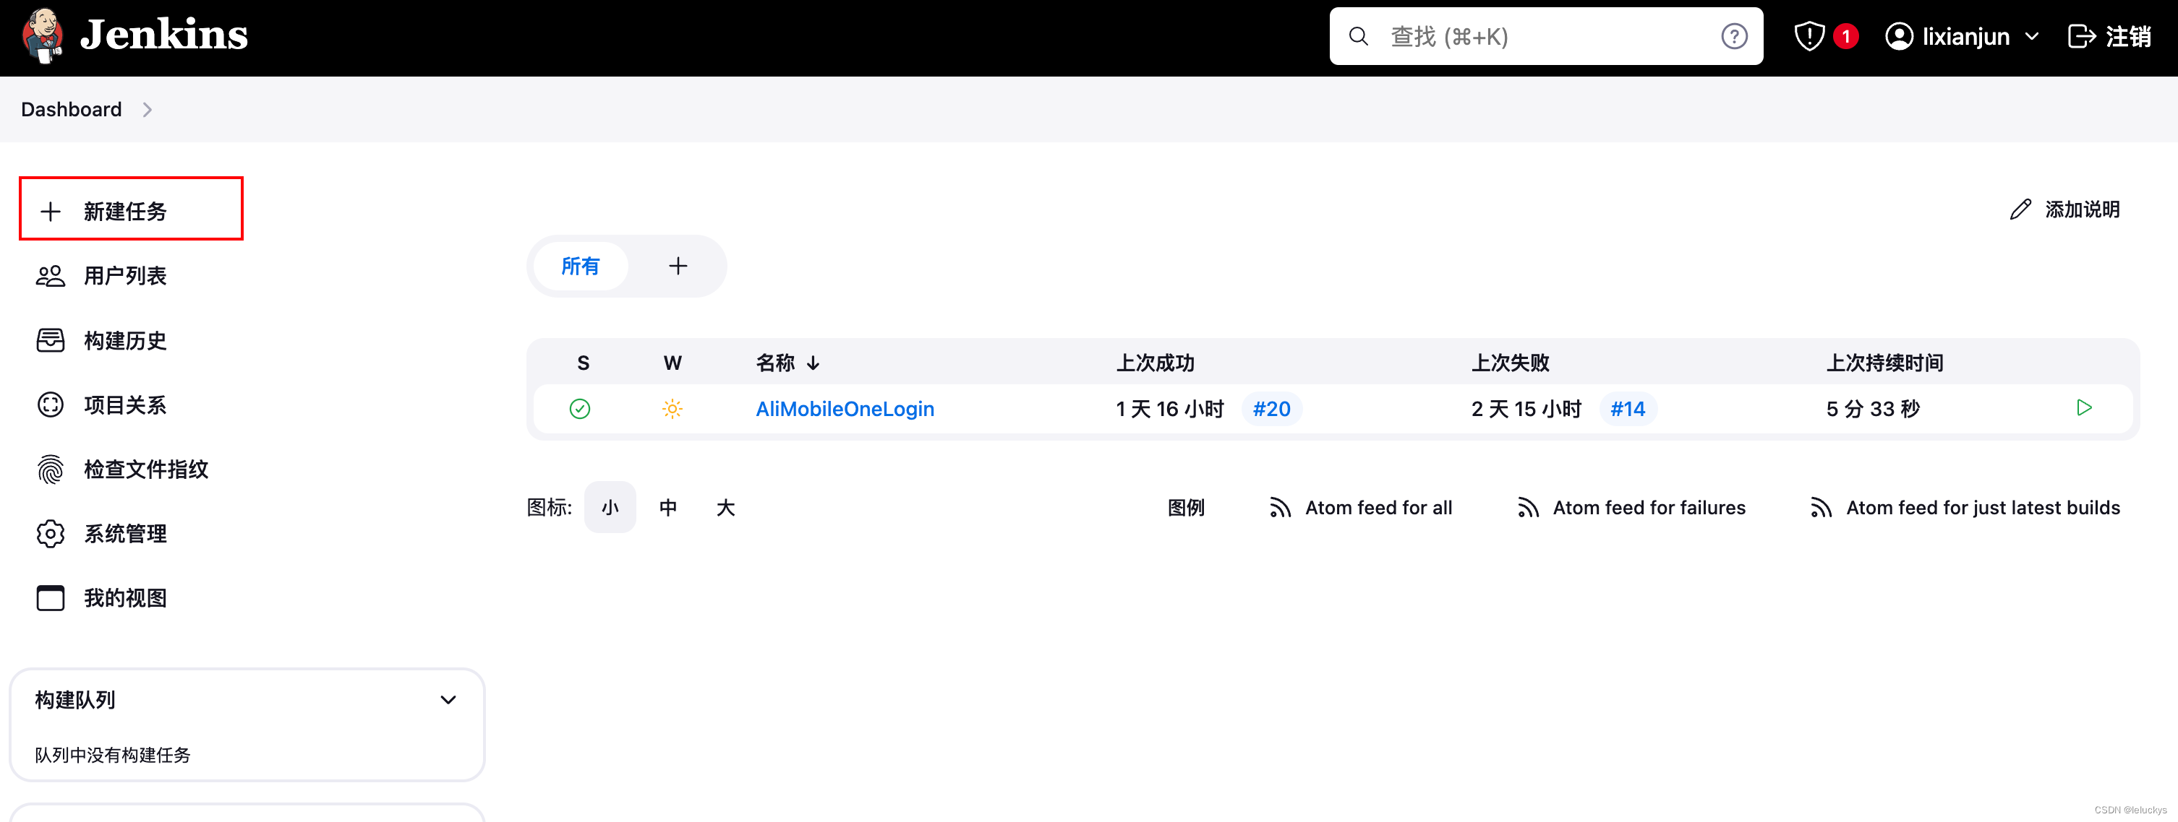Open system management settings

click(125, 533)
